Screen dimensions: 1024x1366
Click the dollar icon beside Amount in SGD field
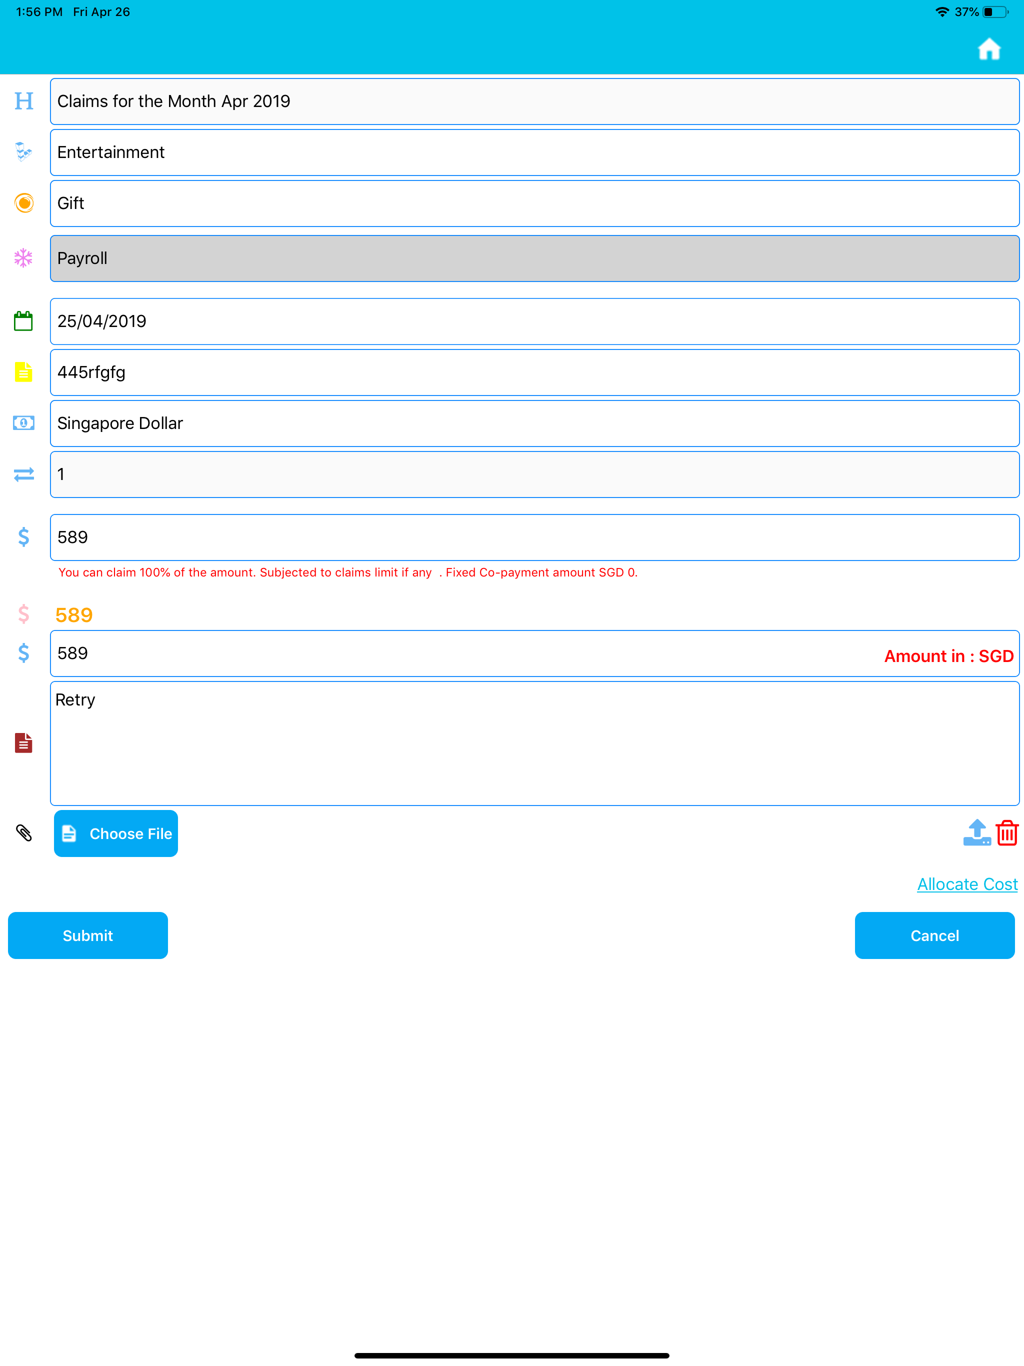23,653
